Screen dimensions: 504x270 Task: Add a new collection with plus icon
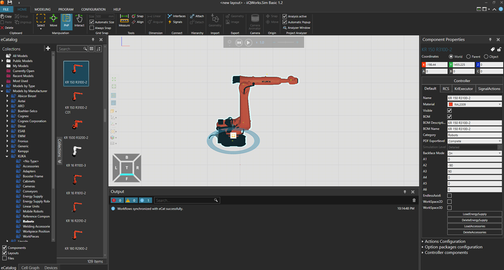48,49
